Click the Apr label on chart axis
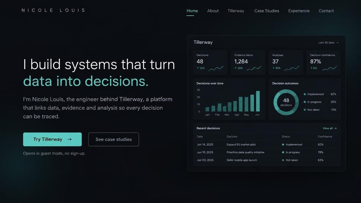 click(x=237, y=115)
